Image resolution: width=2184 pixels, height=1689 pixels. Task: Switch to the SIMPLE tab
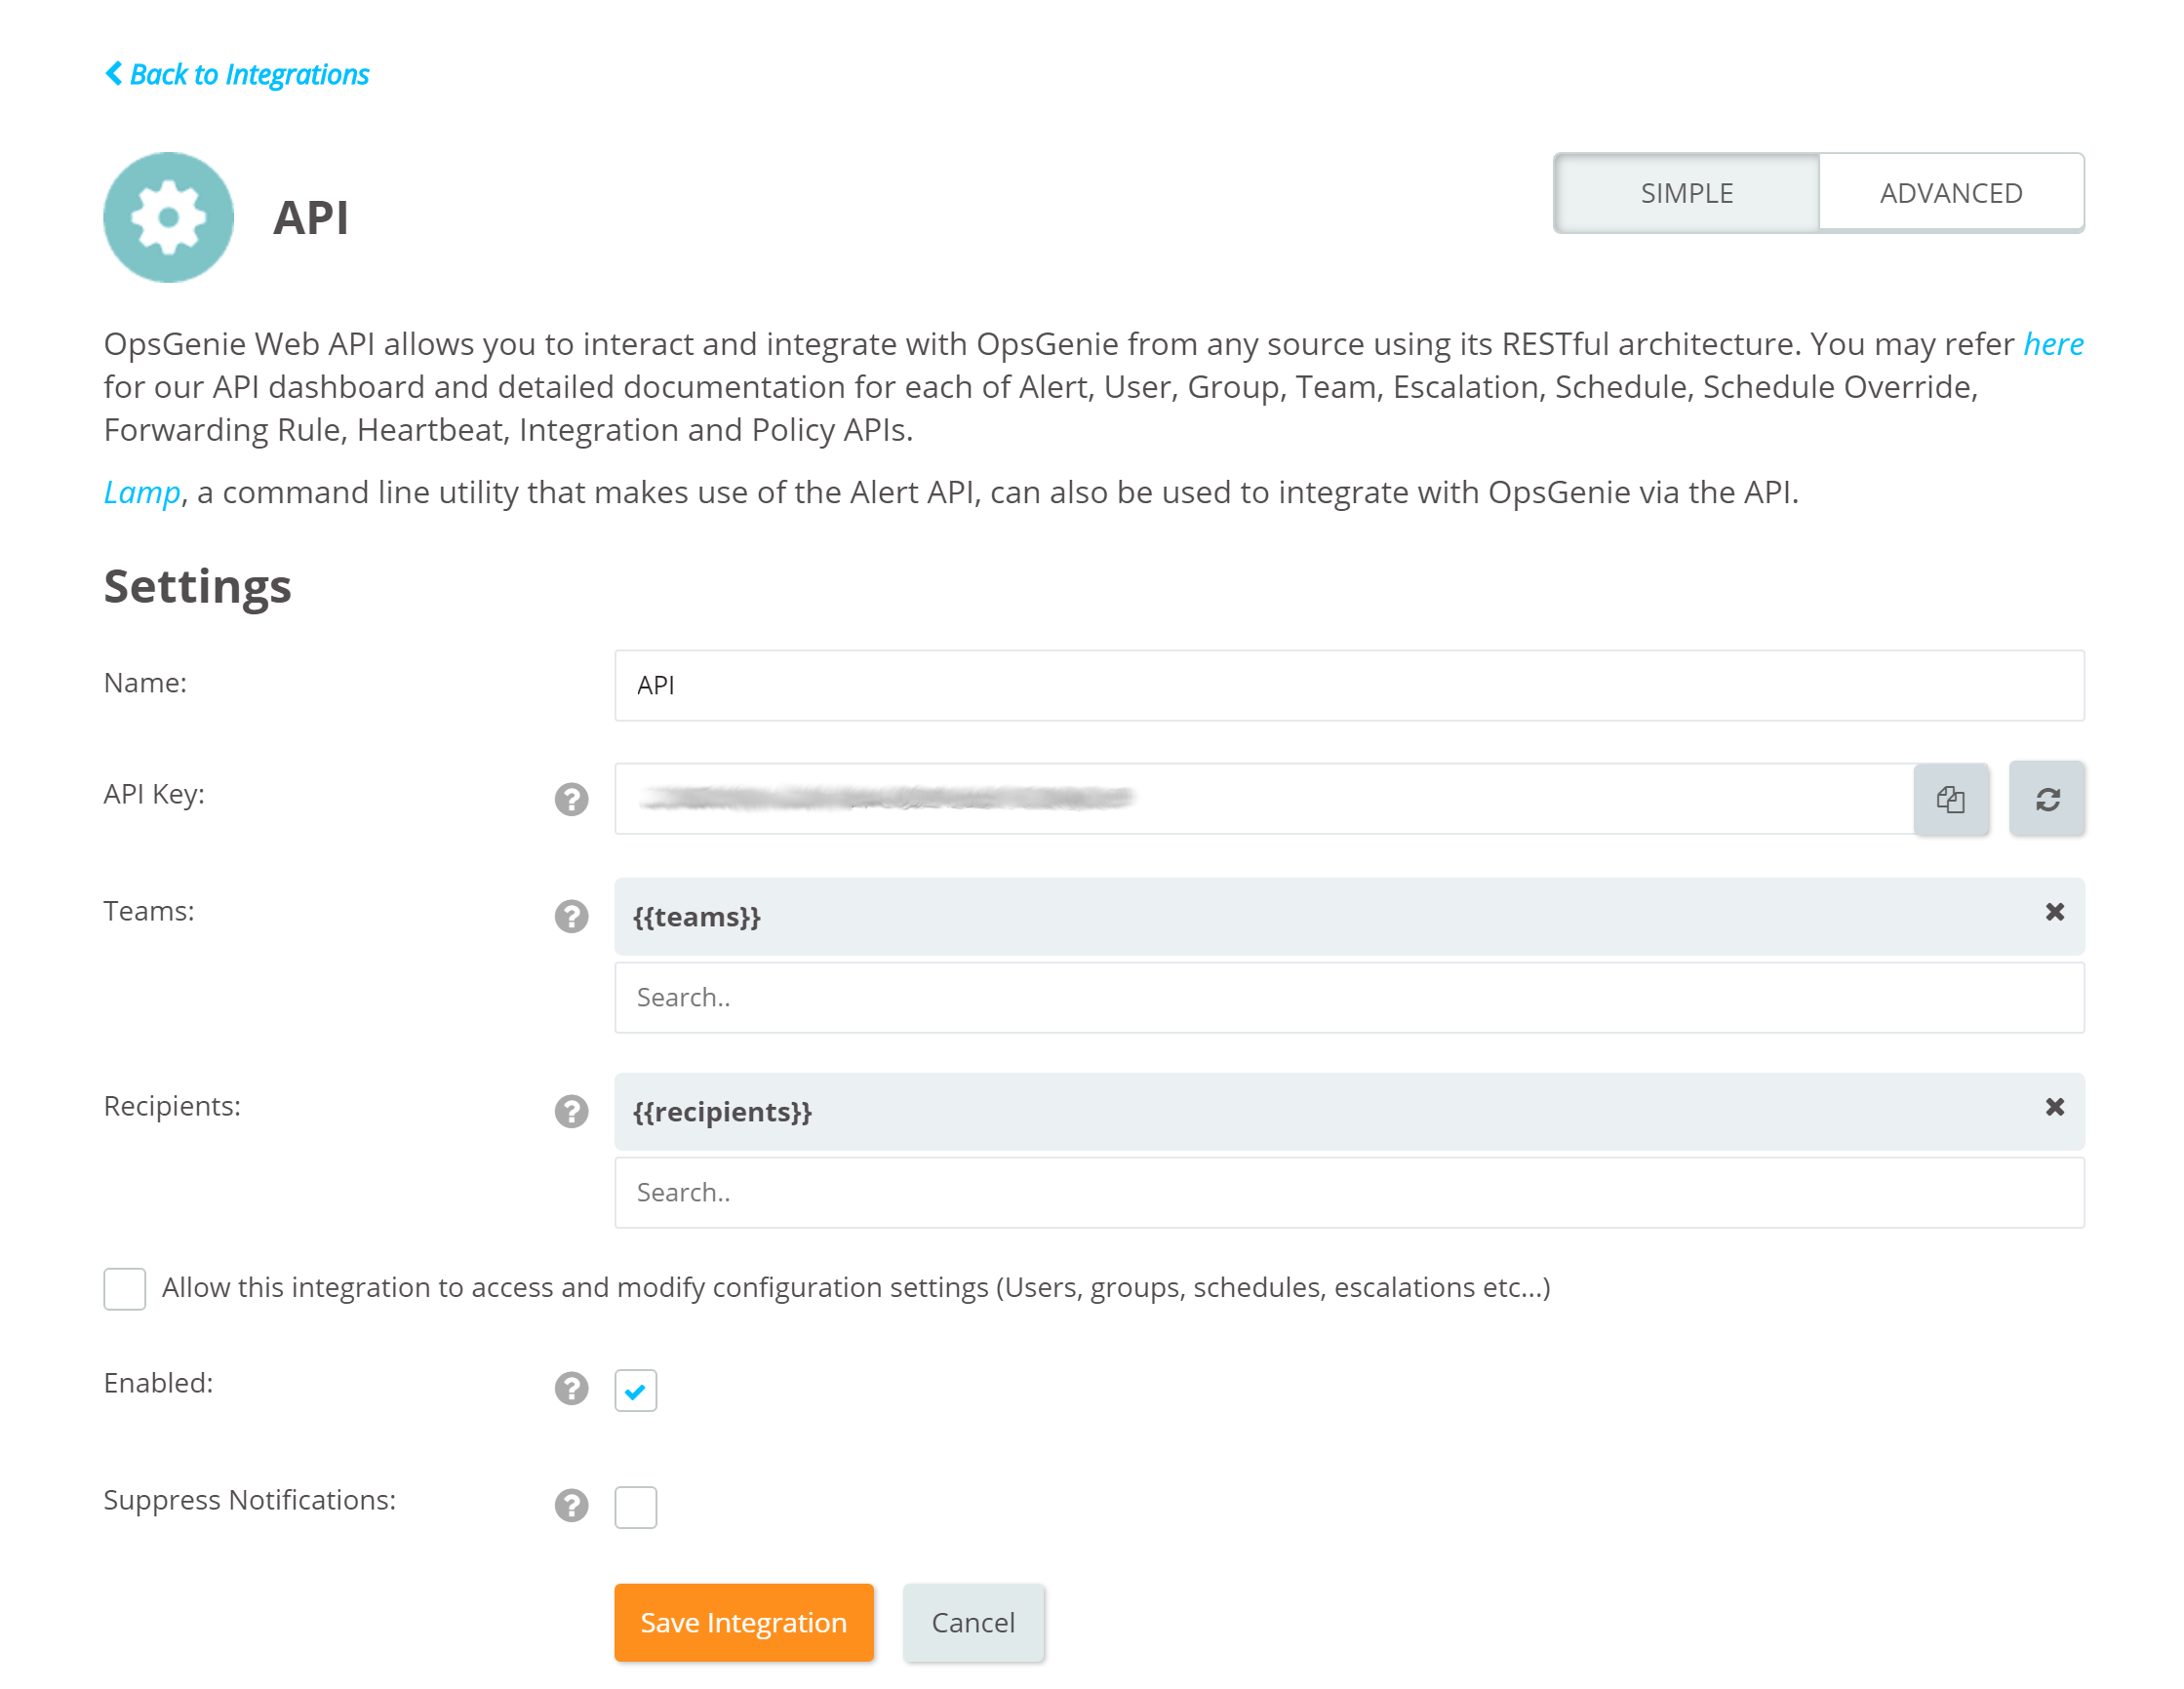point(1686,193)
